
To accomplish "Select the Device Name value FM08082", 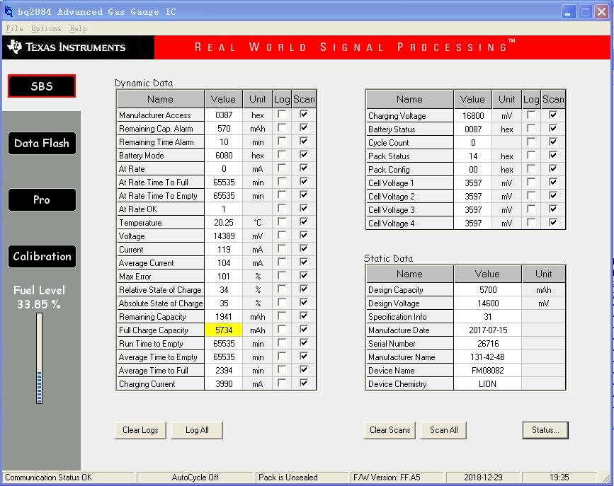I will 488,370.
